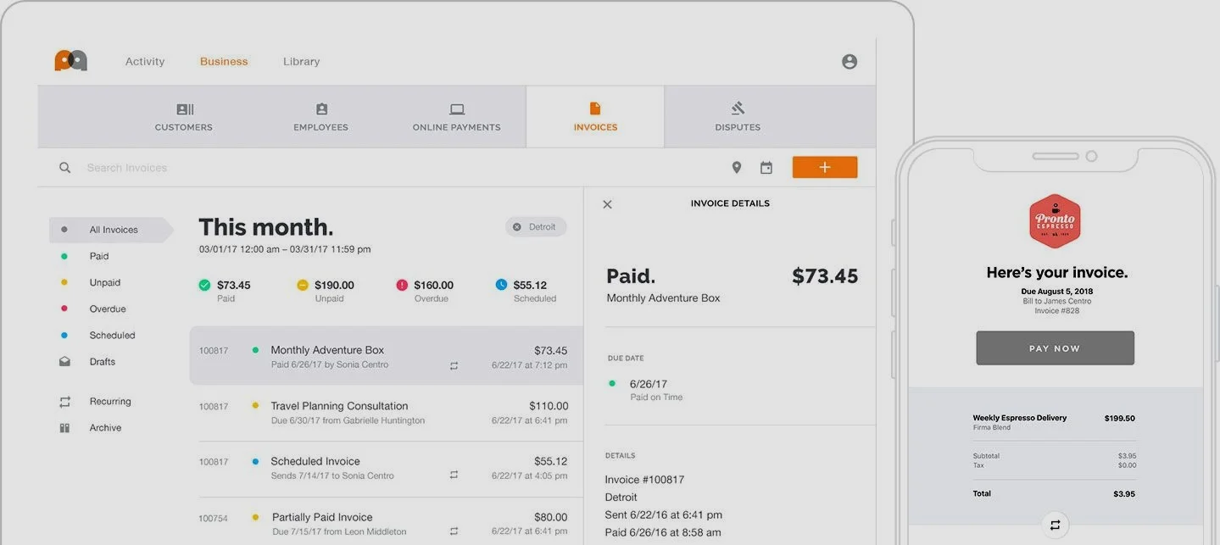Open the calendar date filter icon
The width and height of the screenshot is (1220, 545).
pos(766,168)
